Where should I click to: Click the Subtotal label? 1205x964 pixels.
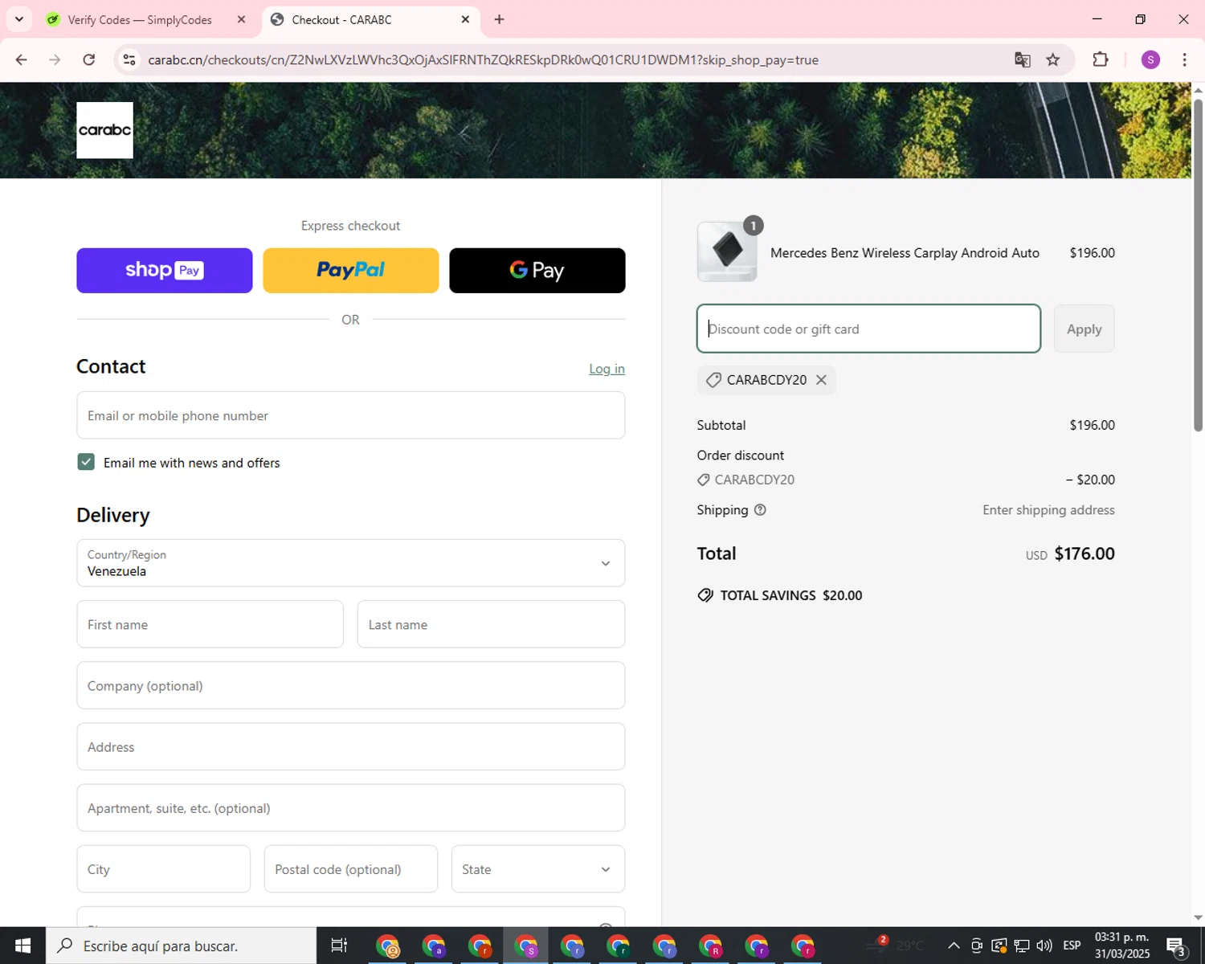pos(721,425)
